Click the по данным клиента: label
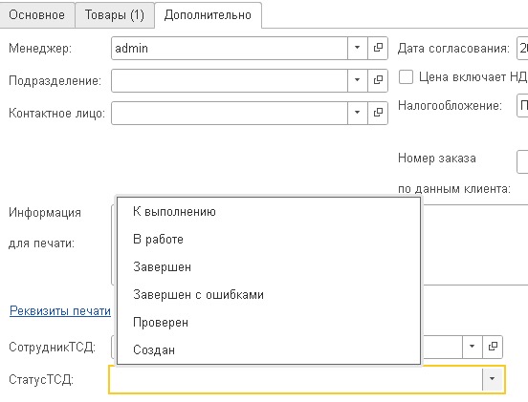This screenshot has width=528, height=402. point(454,189)
